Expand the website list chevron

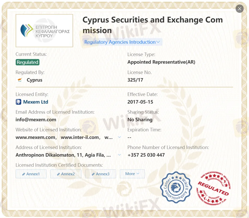[119, 137]
